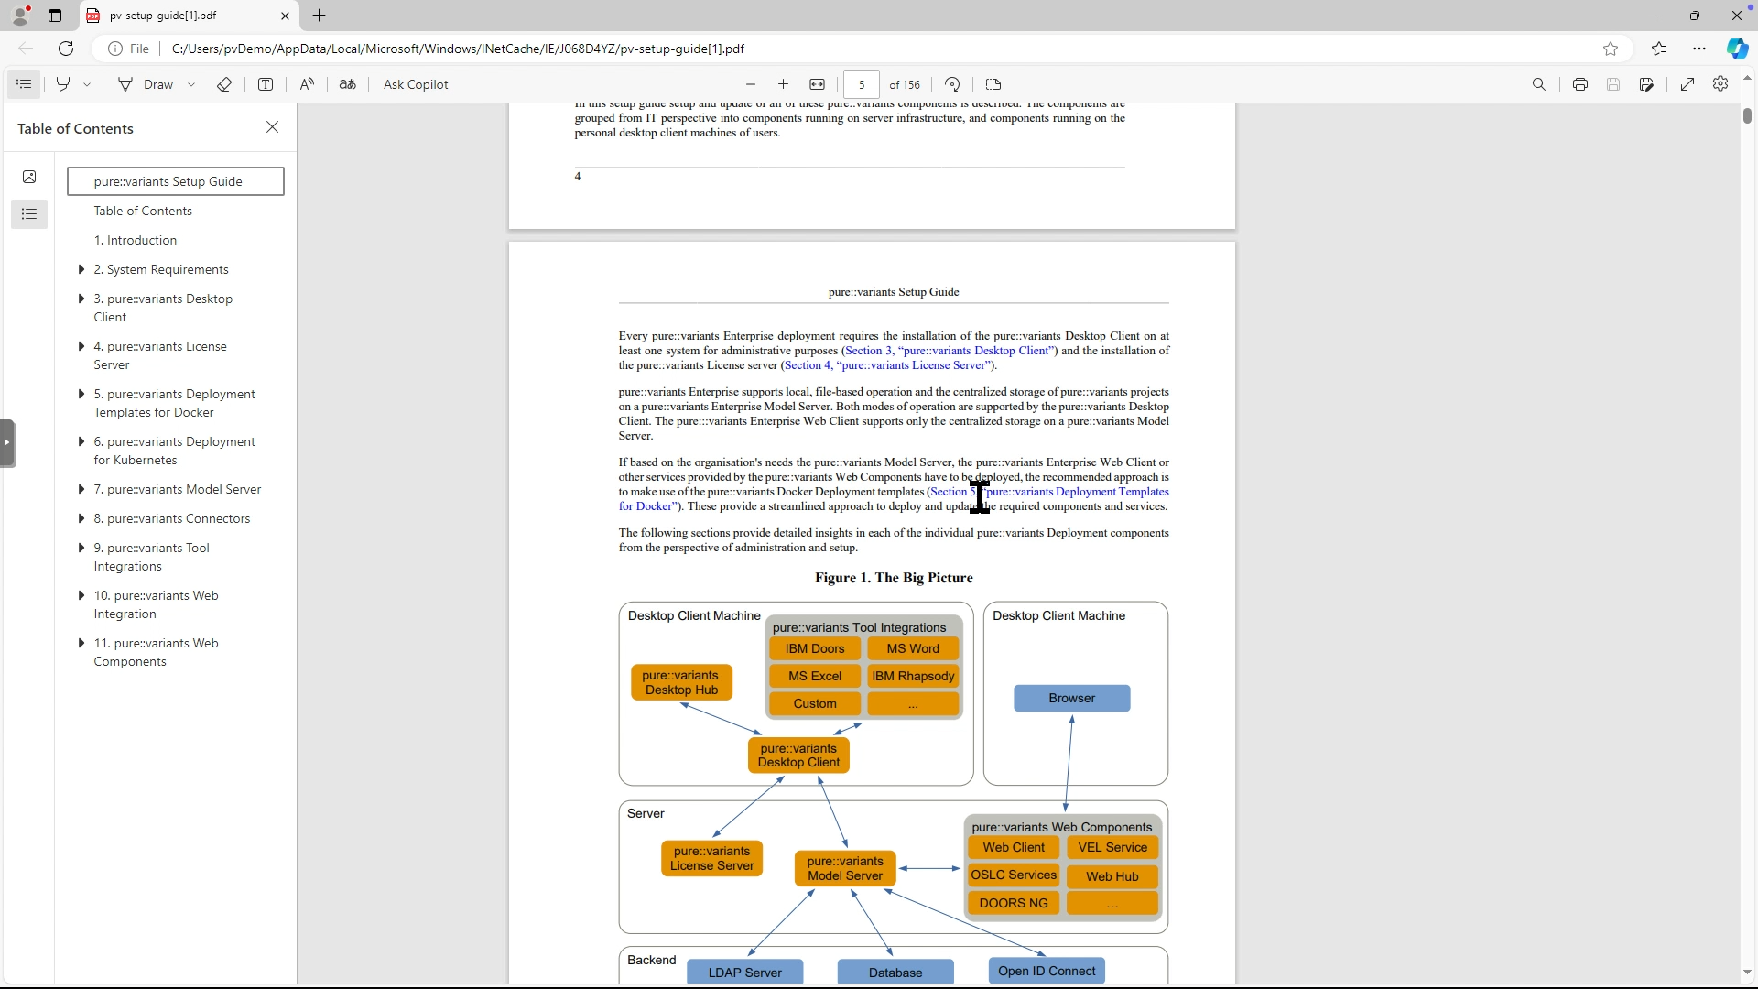Open the Draw options dropdown arrow

pos(191,84)
